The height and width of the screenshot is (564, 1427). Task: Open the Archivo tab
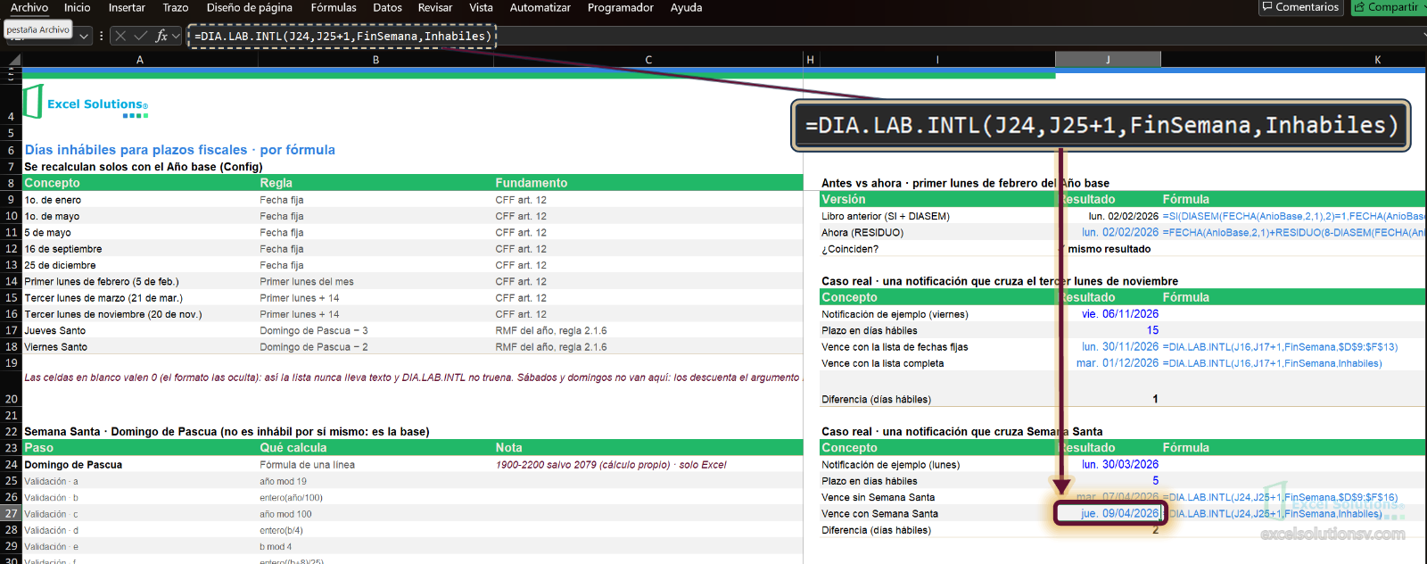29,7
